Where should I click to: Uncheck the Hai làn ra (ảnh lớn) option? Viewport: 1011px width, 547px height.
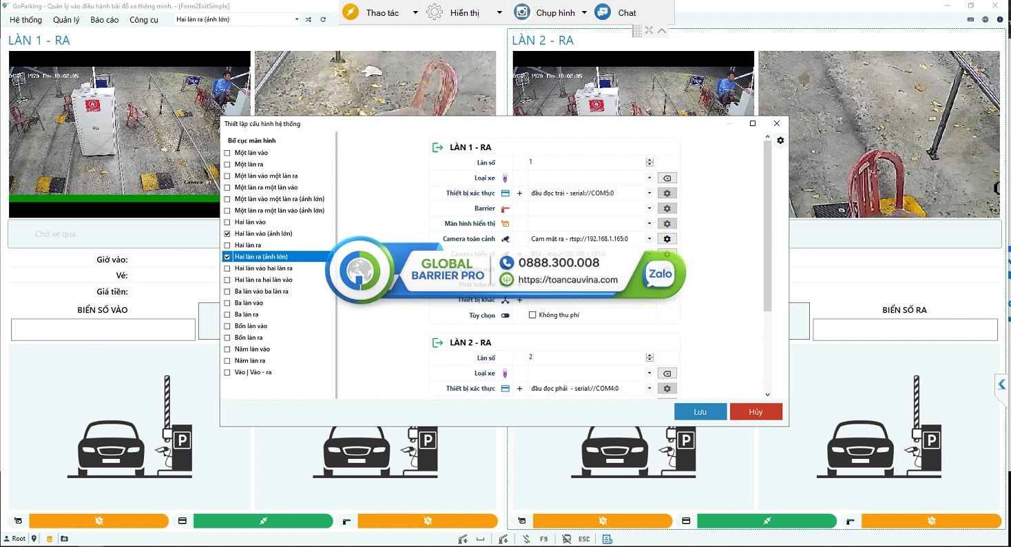[227, 257]
